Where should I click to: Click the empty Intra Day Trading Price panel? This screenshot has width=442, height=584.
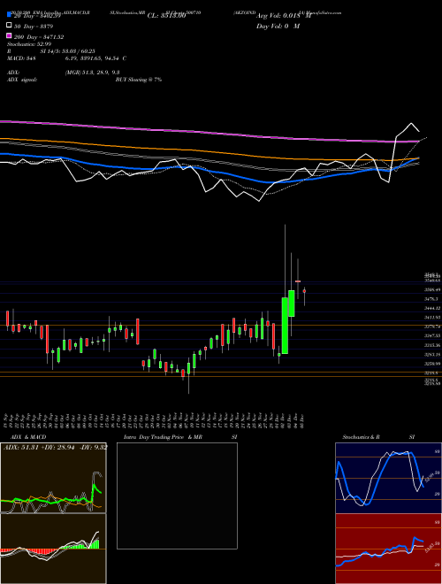tap(177, 496)
